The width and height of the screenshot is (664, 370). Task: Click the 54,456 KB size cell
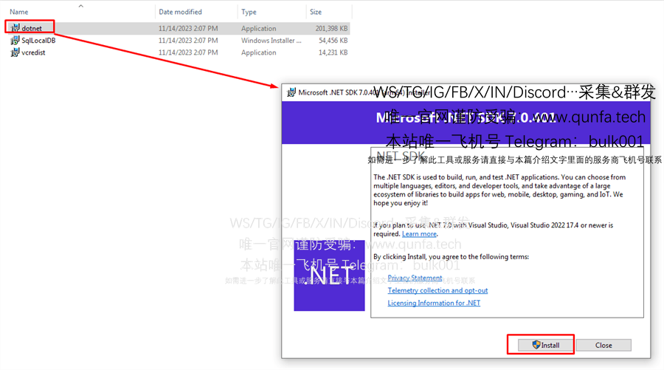pos(333,41)
